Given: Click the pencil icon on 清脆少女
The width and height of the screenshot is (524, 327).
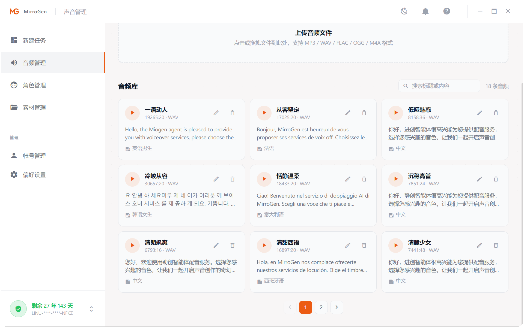Looking at the screenshot, I should pyautogui.click(x=479, y=246).
